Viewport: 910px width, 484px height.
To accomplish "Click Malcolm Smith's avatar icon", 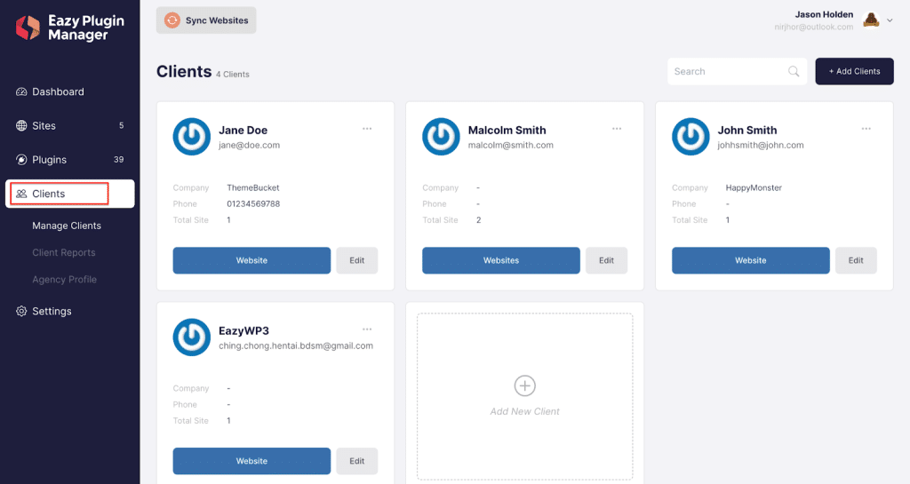I will 441,137.
